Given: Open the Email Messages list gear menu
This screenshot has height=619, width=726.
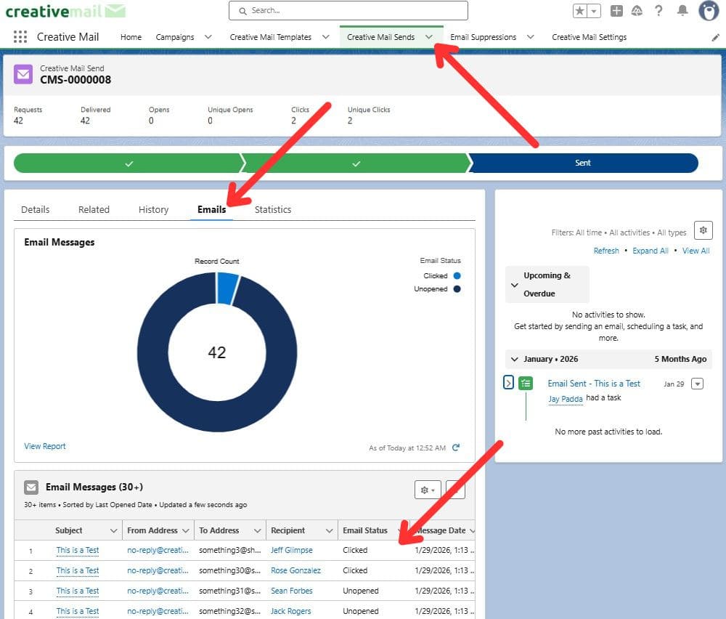Looking at the screenshot, I should [x=428, y=490].
